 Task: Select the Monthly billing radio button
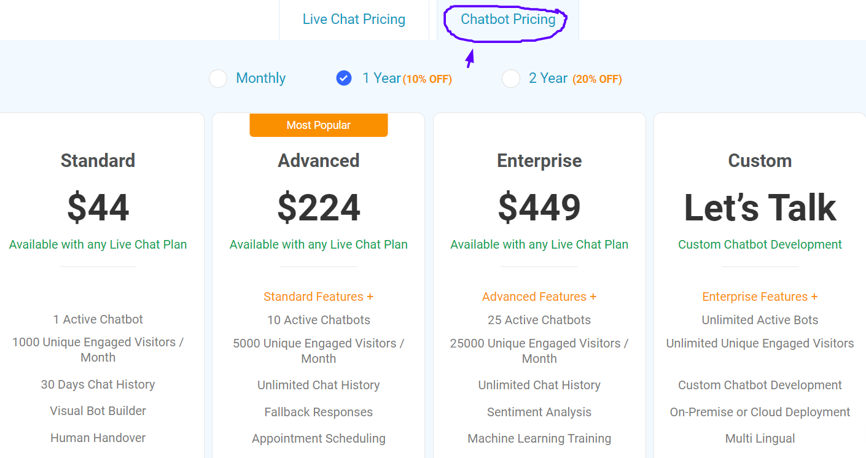(218, 79)
